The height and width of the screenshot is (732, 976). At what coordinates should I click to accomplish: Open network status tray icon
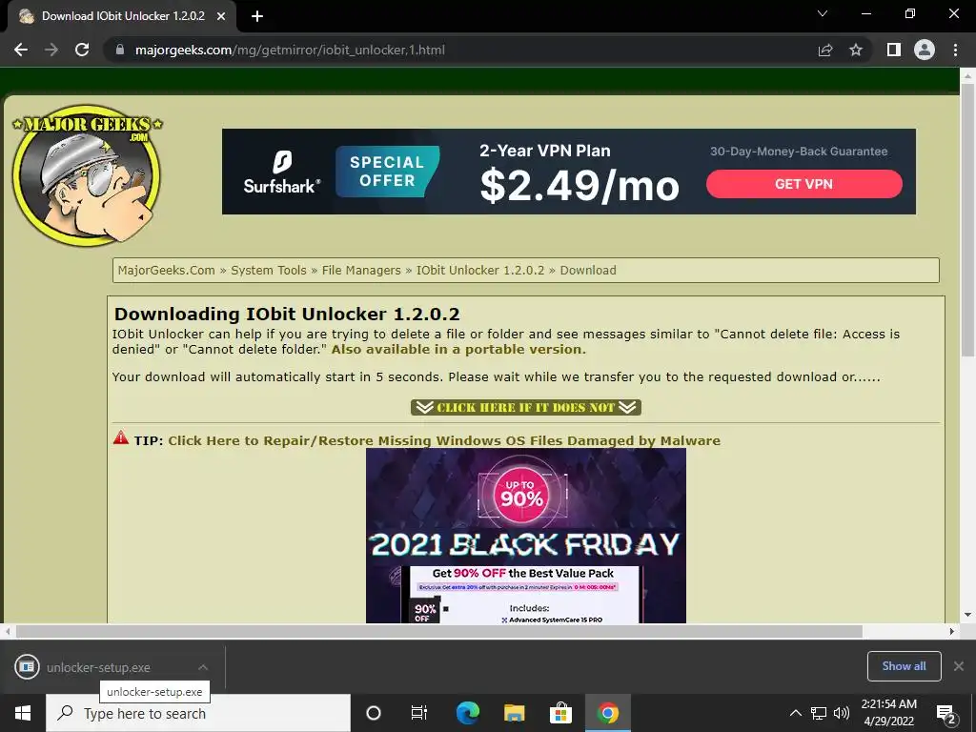point(819,713)
